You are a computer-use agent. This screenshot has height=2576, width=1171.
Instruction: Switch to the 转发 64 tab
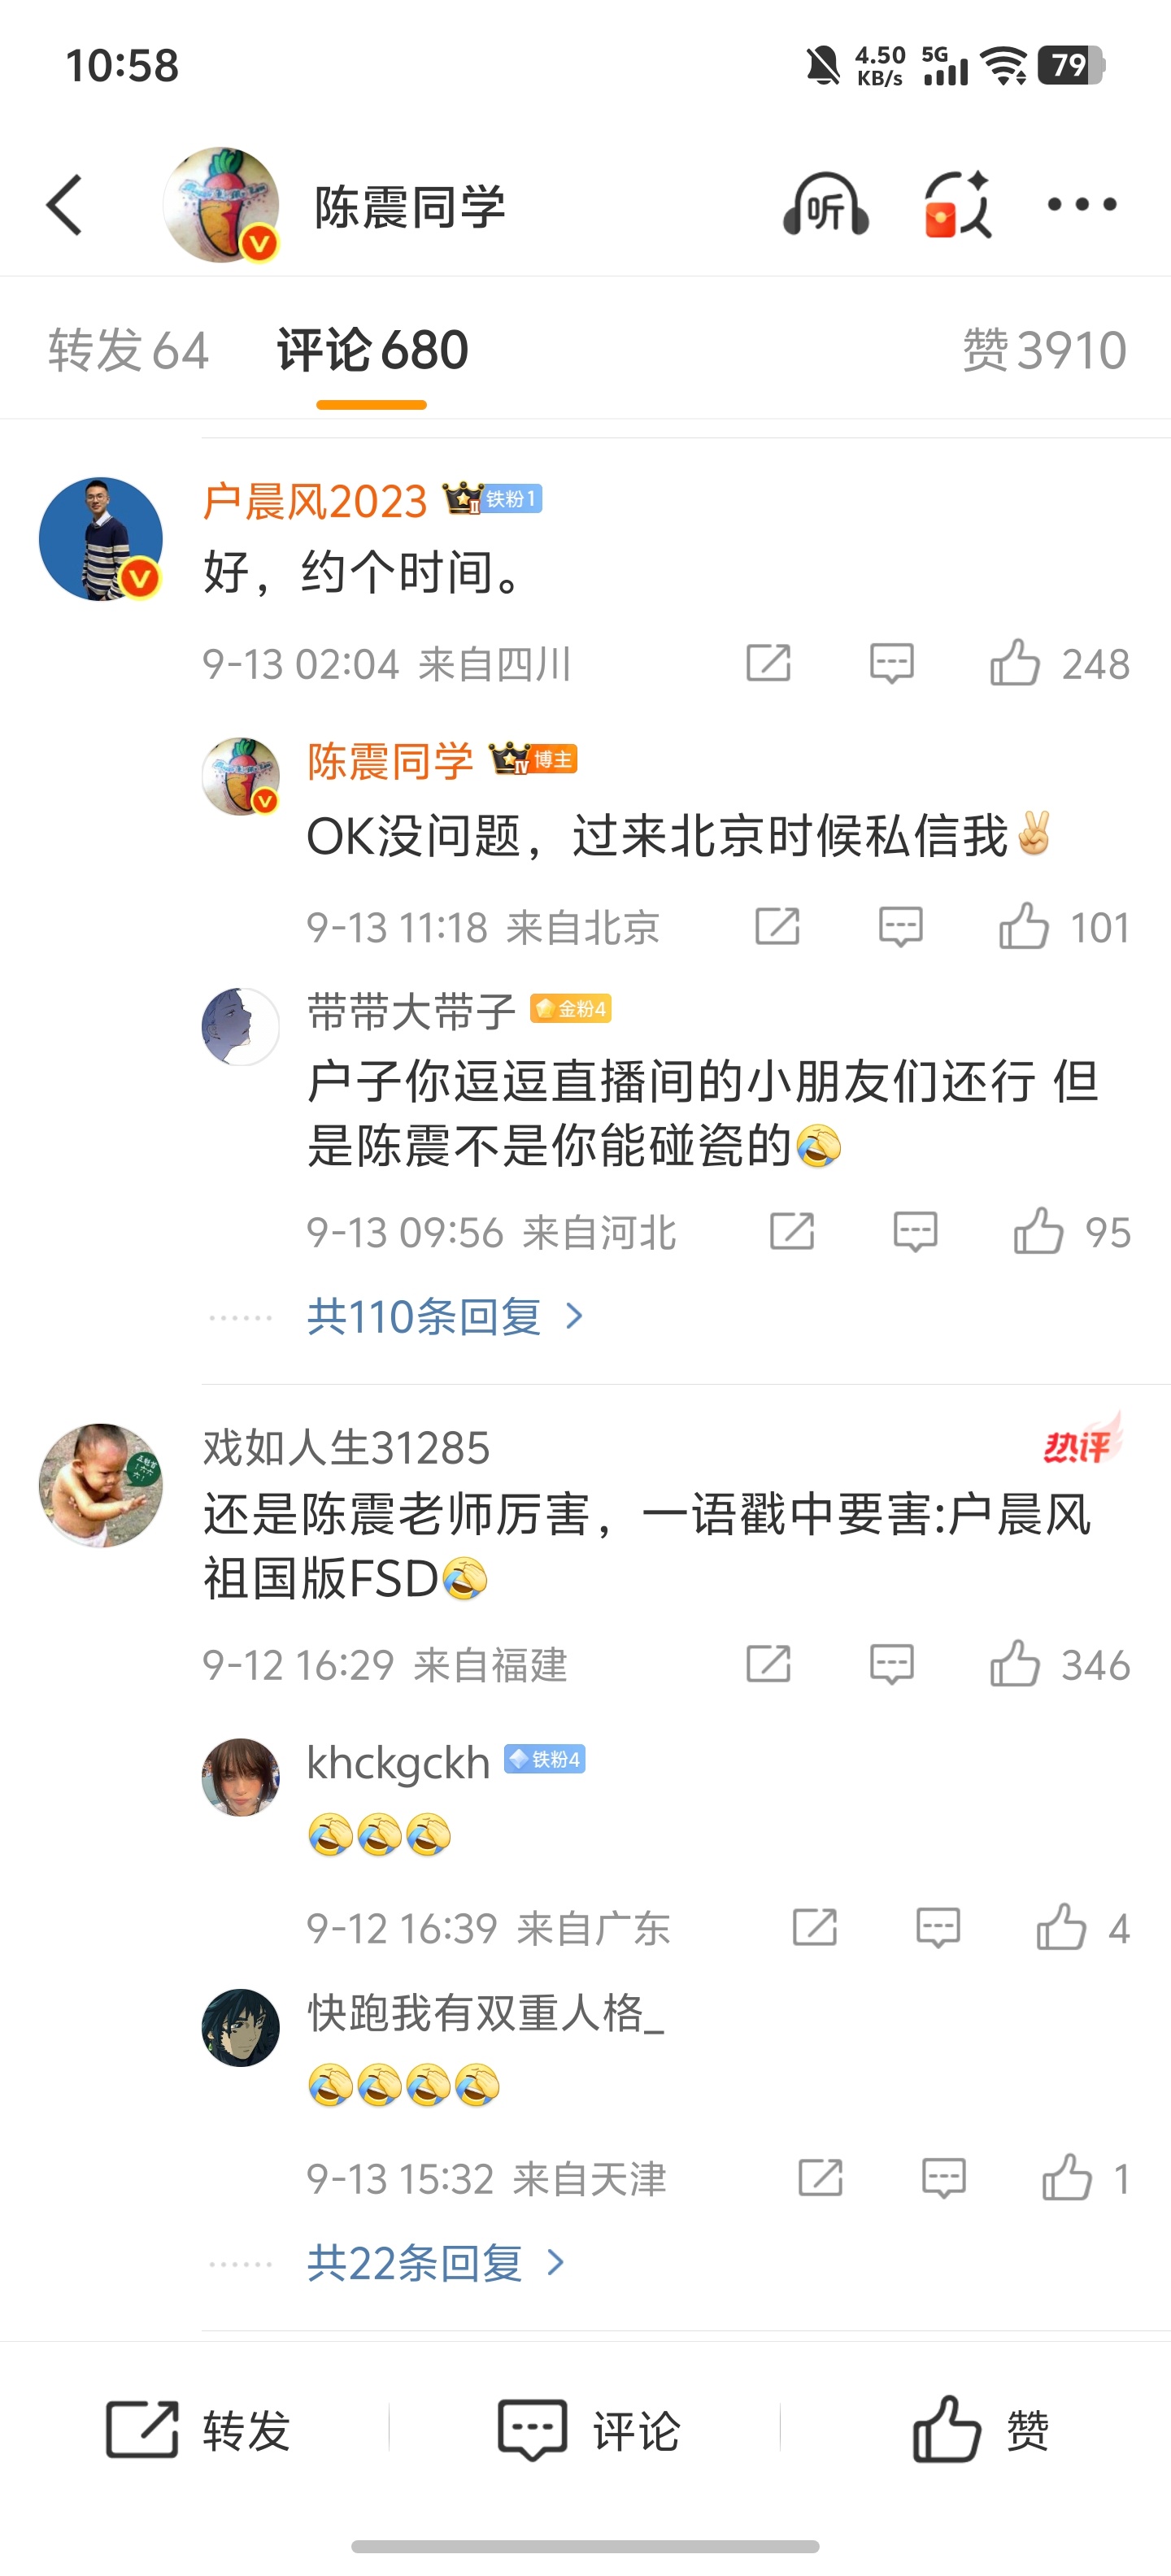(x=128, y=350)
